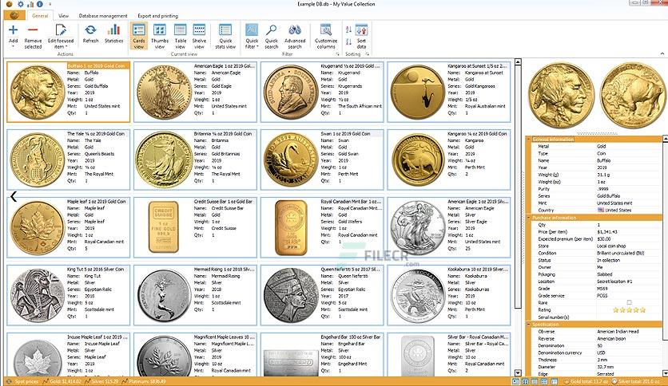
Task: Click the small bar chart icon in title bar
Action: [30, 4]
